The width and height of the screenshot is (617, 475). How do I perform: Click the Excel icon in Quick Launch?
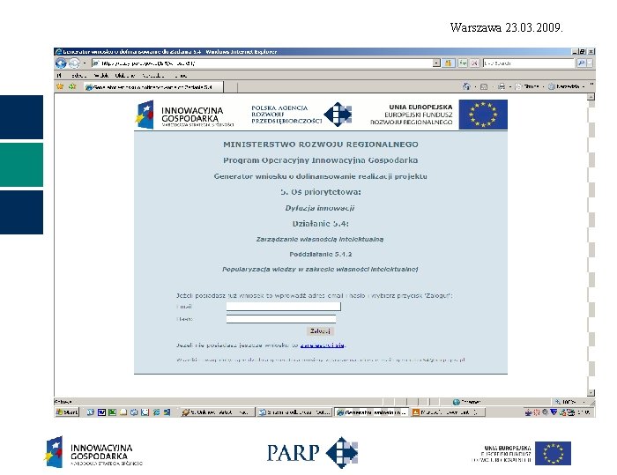[112, 412]
